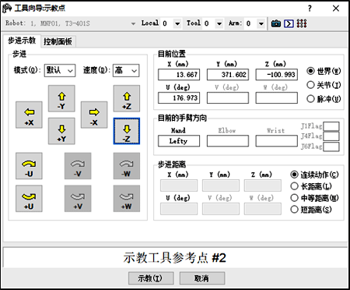Click the 取消 cancel button

pyautogui.click(x=202, y=278)
